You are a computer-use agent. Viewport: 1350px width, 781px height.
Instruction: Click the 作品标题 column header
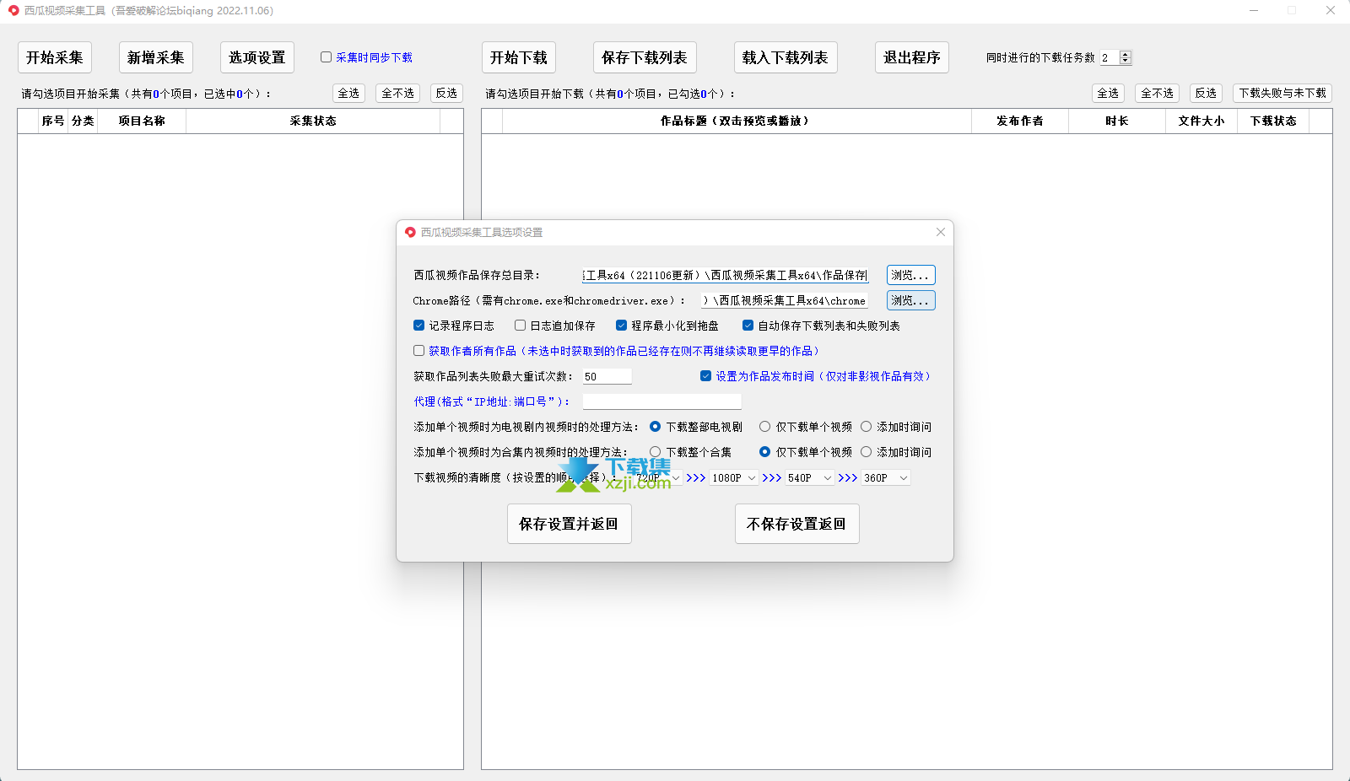[737, 121]
